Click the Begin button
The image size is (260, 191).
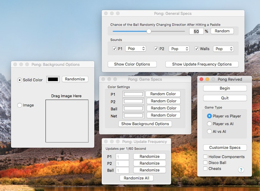225,88
